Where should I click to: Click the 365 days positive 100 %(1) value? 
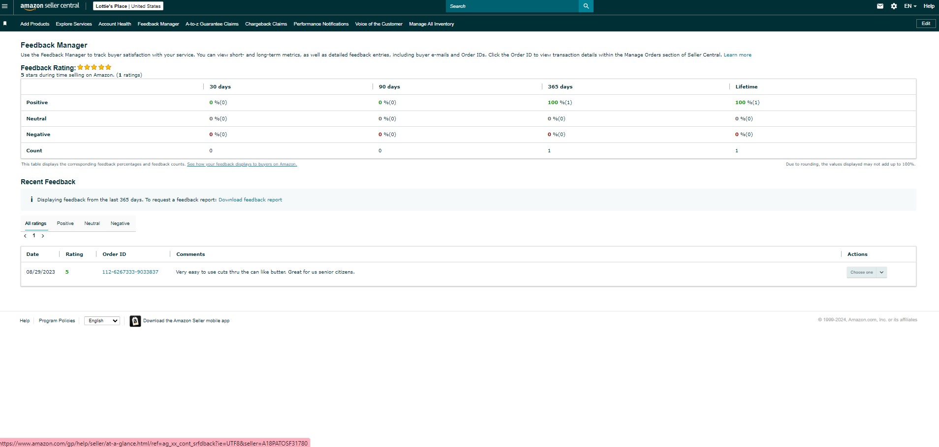[560, 103]
